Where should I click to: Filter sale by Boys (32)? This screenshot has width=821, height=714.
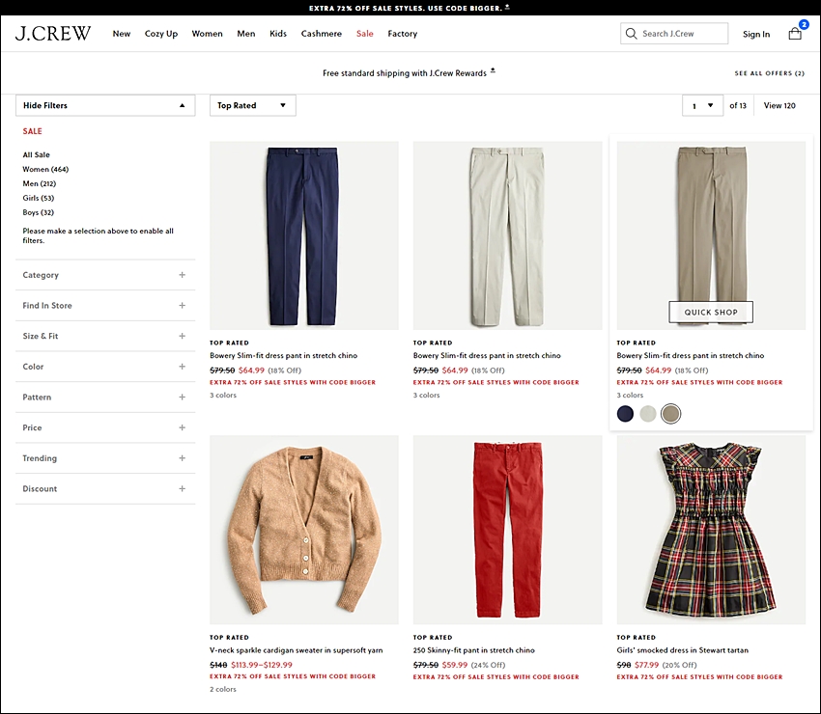tap(39, 212)
